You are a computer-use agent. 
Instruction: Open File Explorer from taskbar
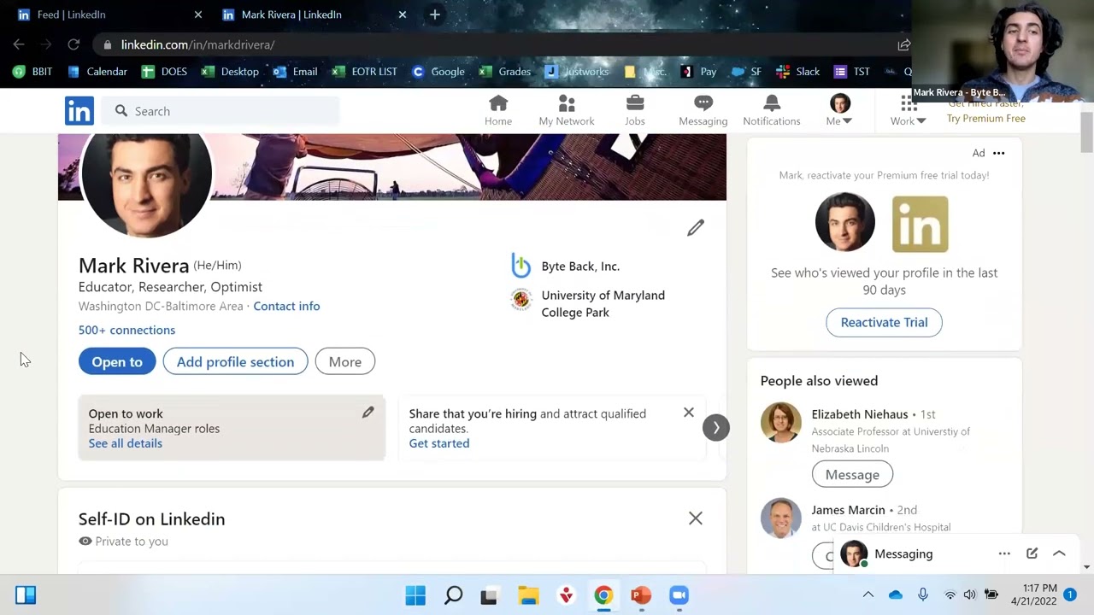click(x=528, y=595)
